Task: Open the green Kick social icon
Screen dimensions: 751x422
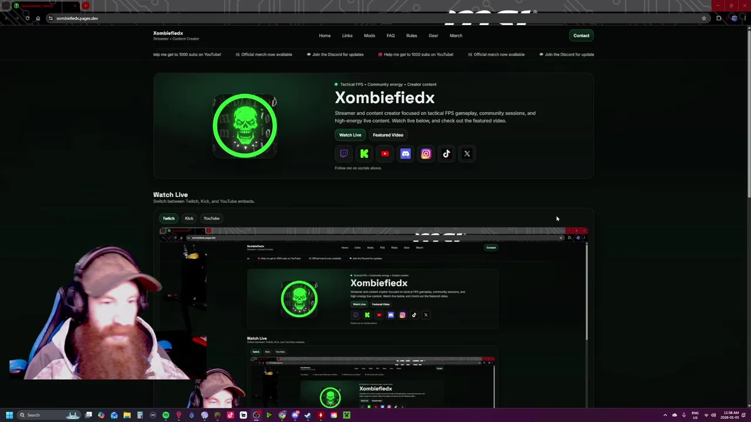Action: pos(364,154)
